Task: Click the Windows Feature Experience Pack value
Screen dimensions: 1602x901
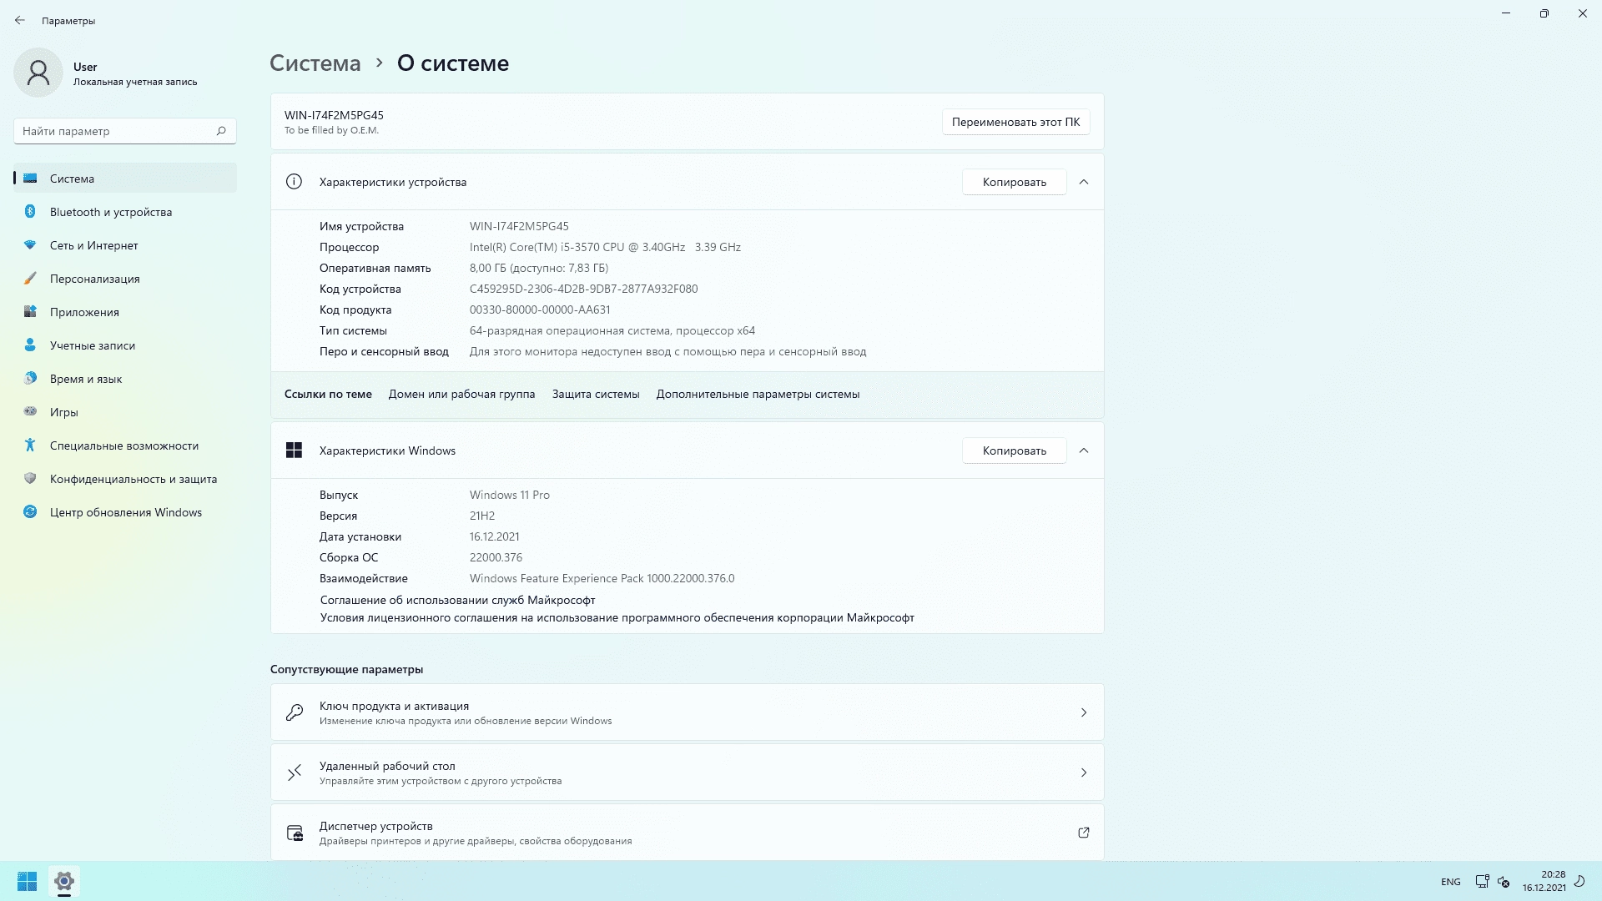Action: pos(602,578)
